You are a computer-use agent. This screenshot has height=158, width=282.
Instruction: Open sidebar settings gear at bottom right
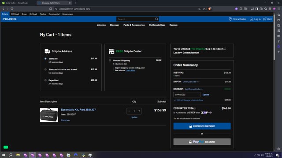pyautogui.click(x=279, y=149)
